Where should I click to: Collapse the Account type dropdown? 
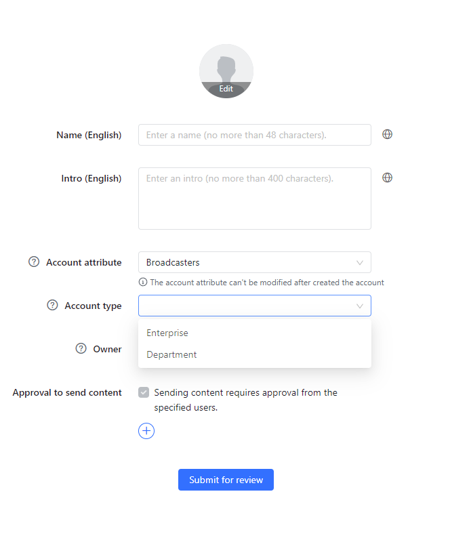tap(254, 306)
